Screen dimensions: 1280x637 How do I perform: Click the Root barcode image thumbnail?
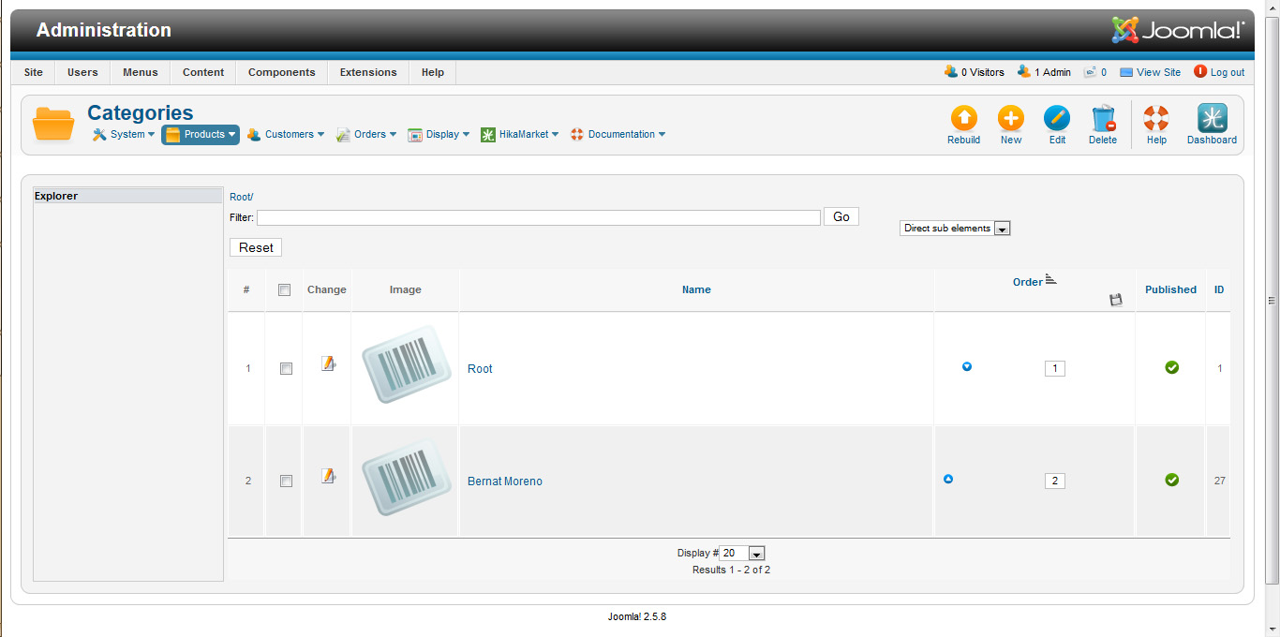[406, 364]
